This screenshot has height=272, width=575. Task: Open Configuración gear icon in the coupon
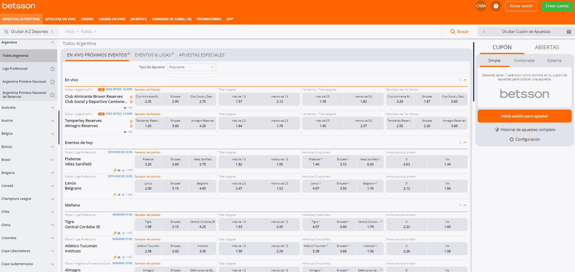point(512,139)
